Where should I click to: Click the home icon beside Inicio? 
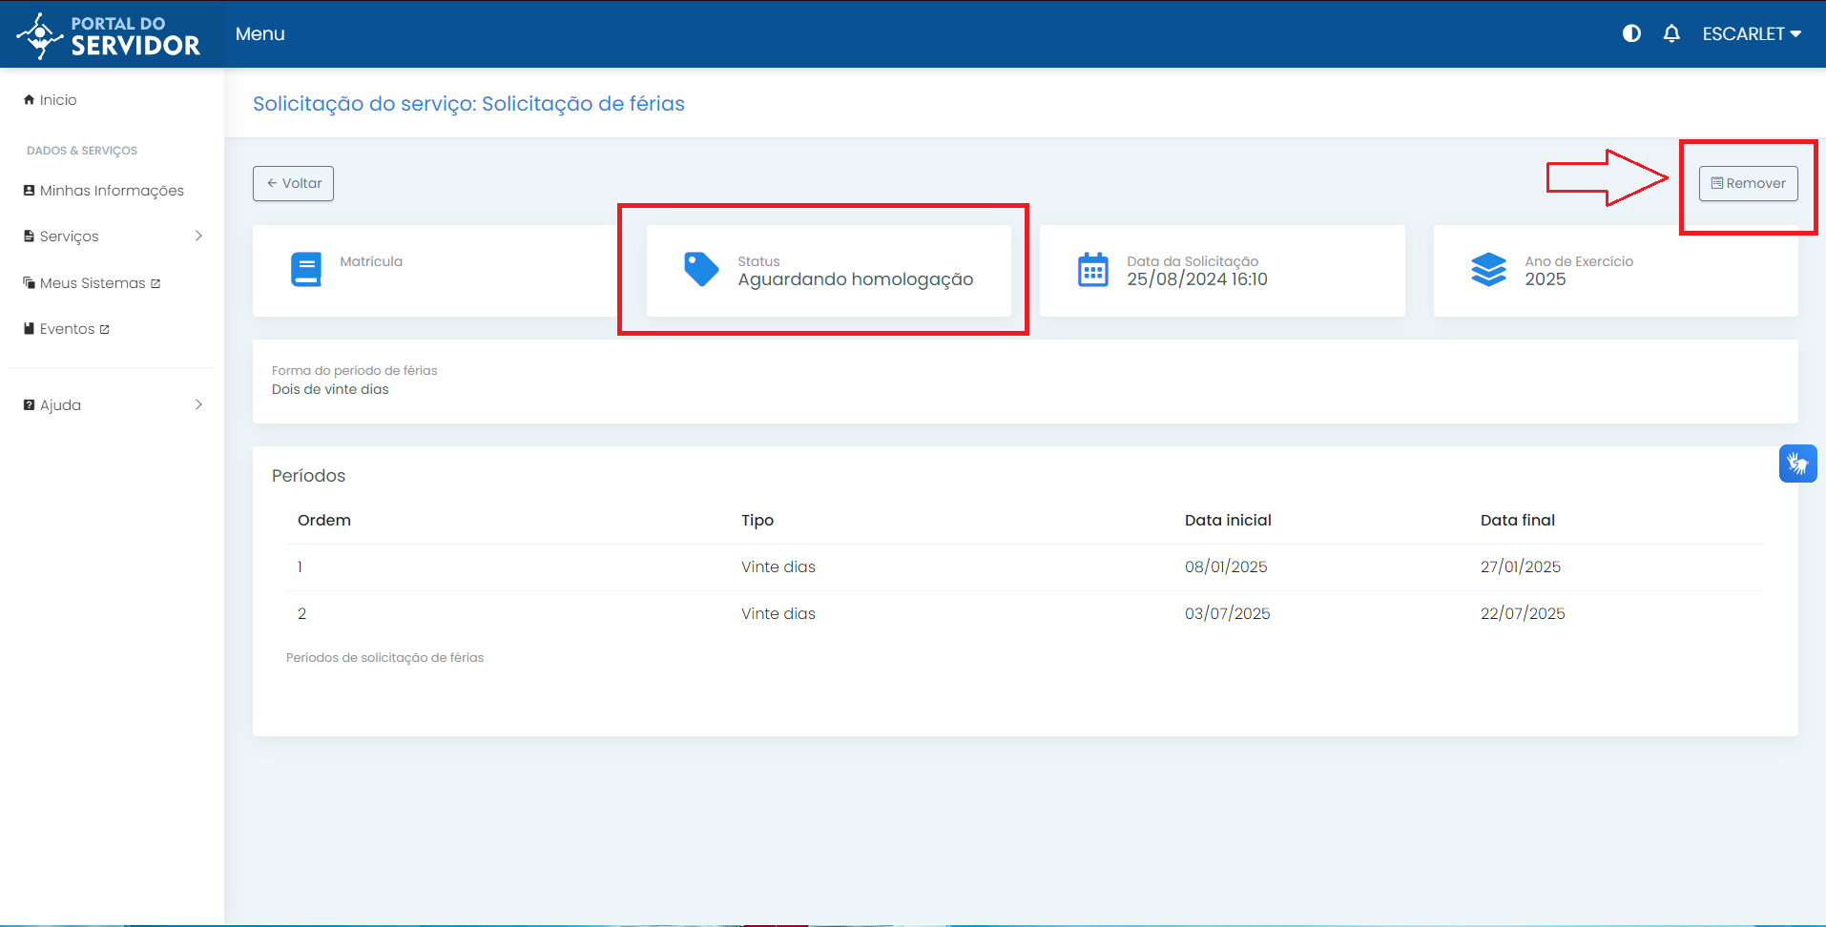click(29, 99)
